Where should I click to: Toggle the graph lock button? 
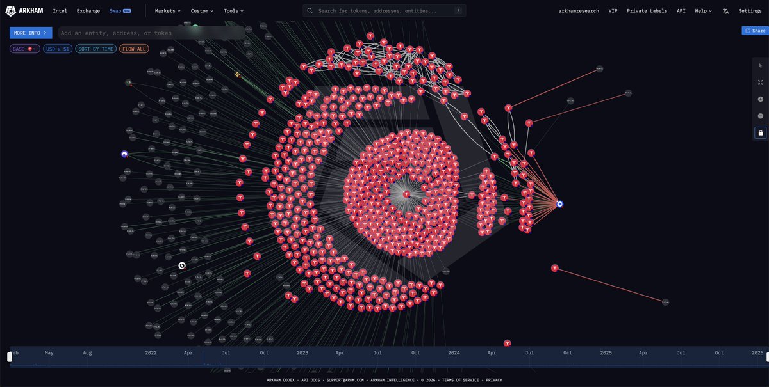[x=760, y=132]
